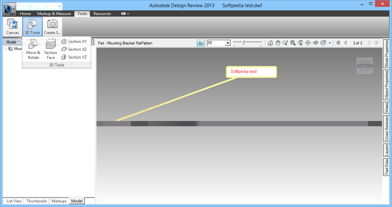Screen dimensions: 392x207
Task: Click the Fit to Window zoom icon
Action: coord(293,43)
